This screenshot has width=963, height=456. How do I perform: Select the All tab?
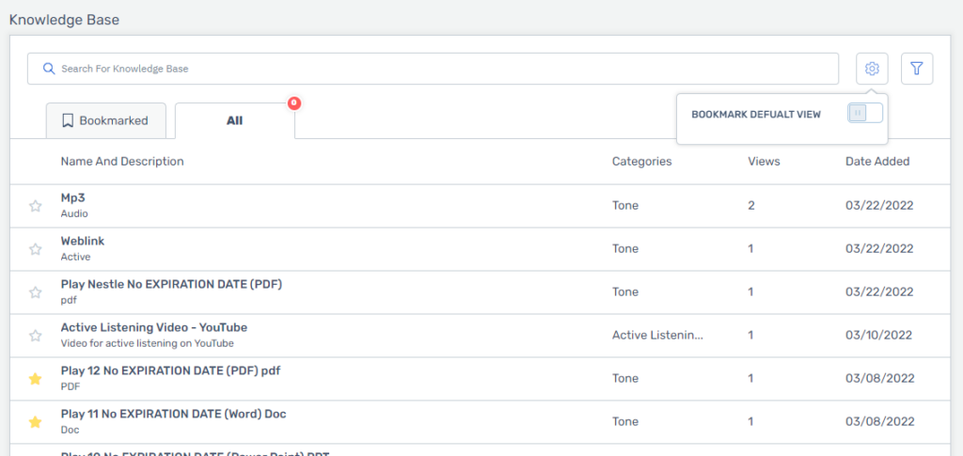[234, 121]
